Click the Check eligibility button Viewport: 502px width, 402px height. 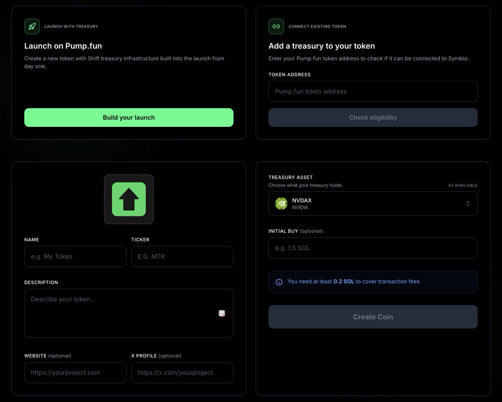click(373, 118)
